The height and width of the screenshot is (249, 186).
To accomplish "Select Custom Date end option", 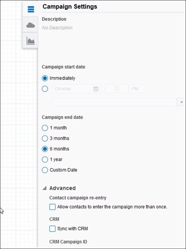I will click(45, 170).
